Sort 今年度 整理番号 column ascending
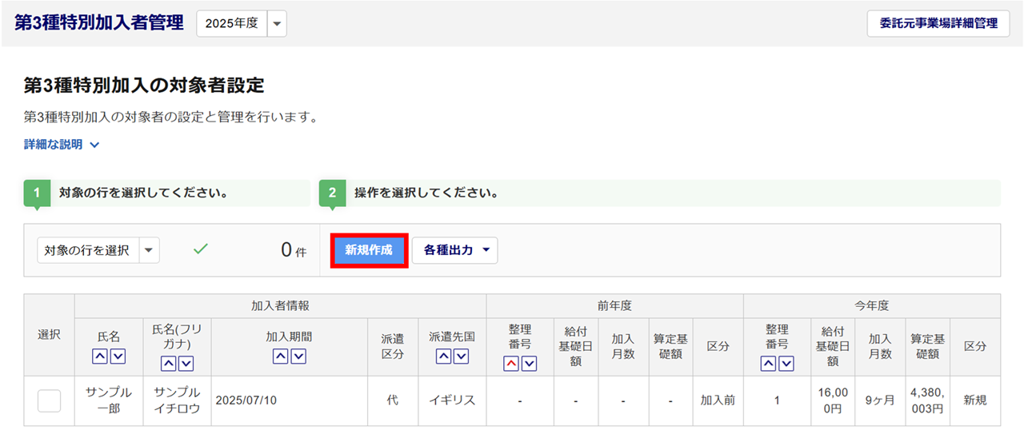 [768, 364]
